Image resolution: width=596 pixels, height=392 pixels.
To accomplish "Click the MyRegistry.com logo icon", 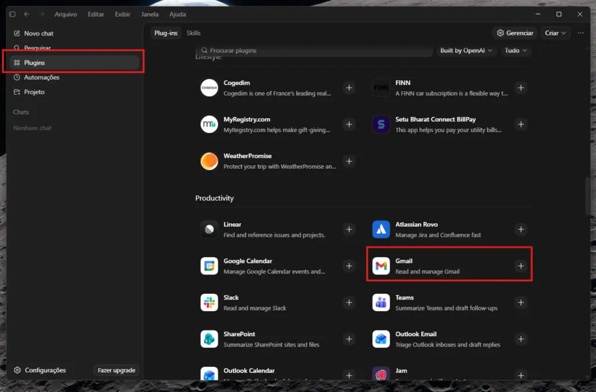I will click(209, 124).
